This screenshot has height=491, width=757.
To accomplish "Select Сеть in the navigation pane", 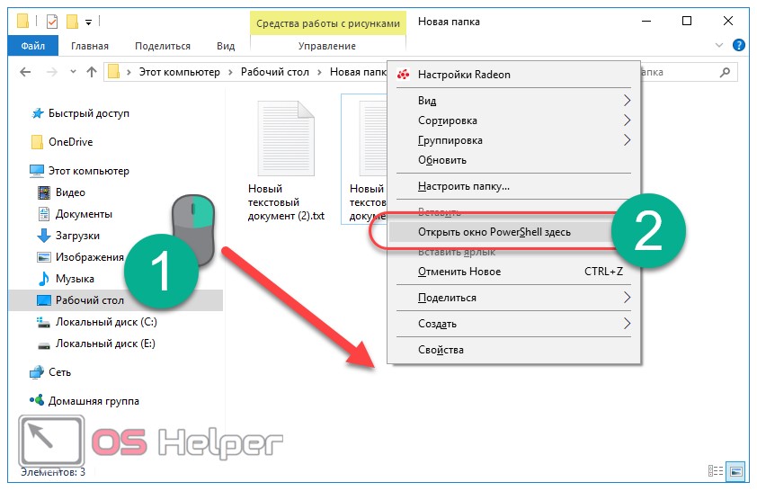I will coord(59,372).
